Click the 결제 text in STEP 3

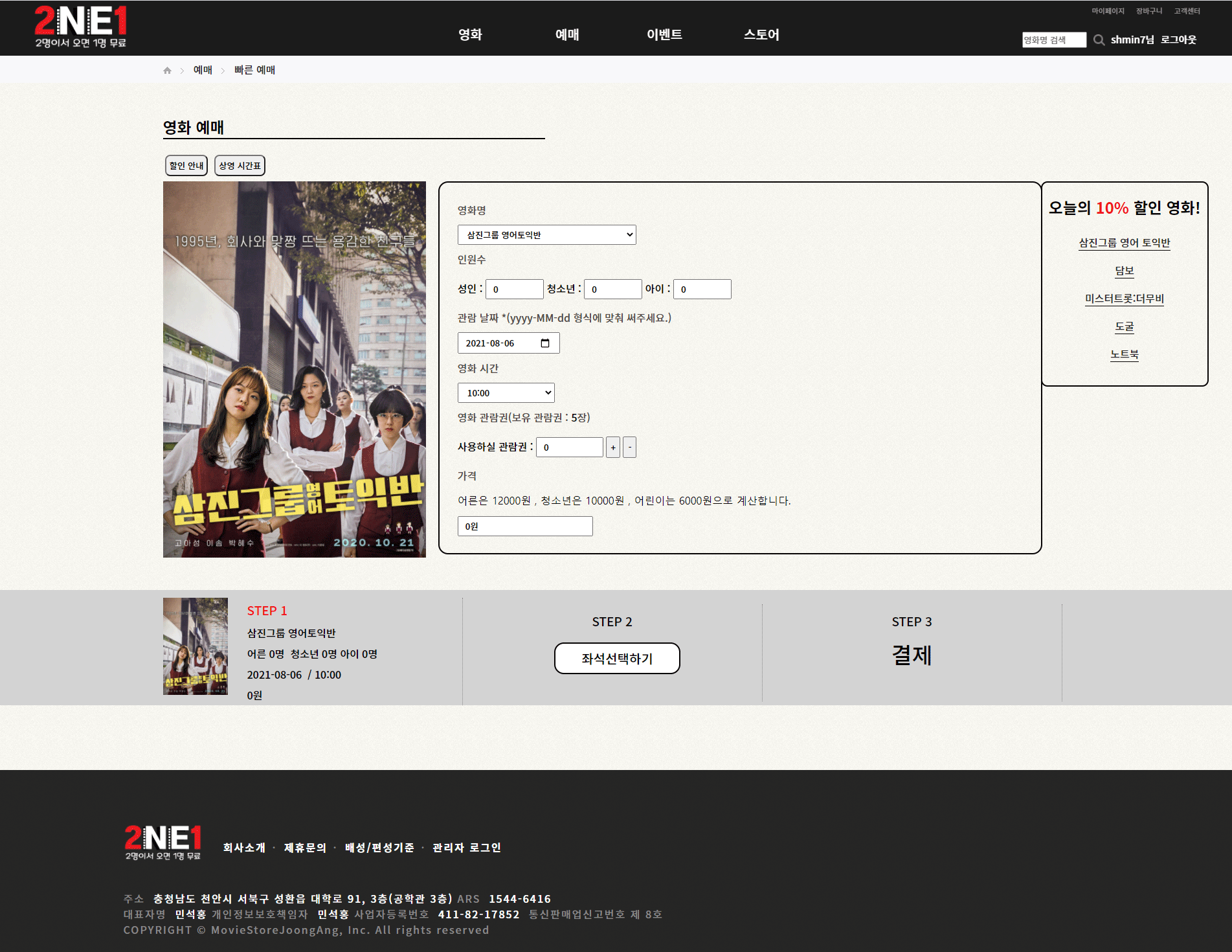[912, 655]
